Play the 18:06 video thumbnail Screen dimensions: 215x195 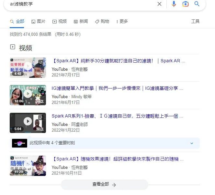28,95
